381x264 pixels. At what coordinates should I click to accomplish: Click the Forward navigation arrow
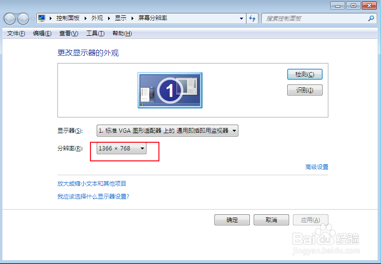point(23,19)
